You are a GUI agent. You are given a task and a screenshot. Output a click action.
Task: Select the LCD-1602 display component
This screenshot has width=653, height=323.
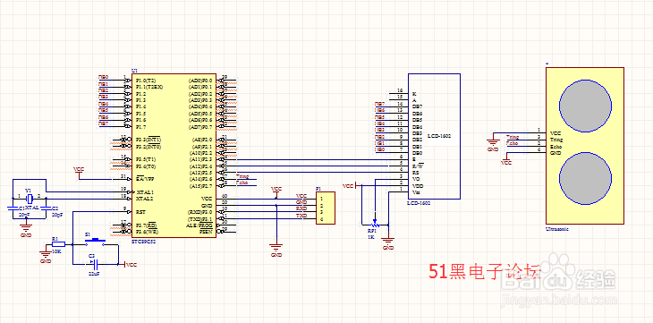(x=434, y=136)
